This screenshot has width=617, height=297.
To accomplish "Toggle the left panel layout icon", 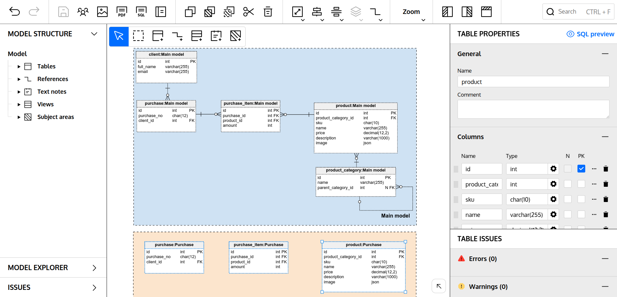I will [448, 12].
